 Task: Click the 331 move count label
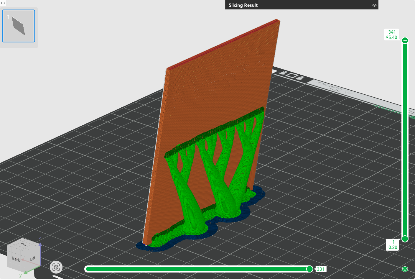coord(321,269)
